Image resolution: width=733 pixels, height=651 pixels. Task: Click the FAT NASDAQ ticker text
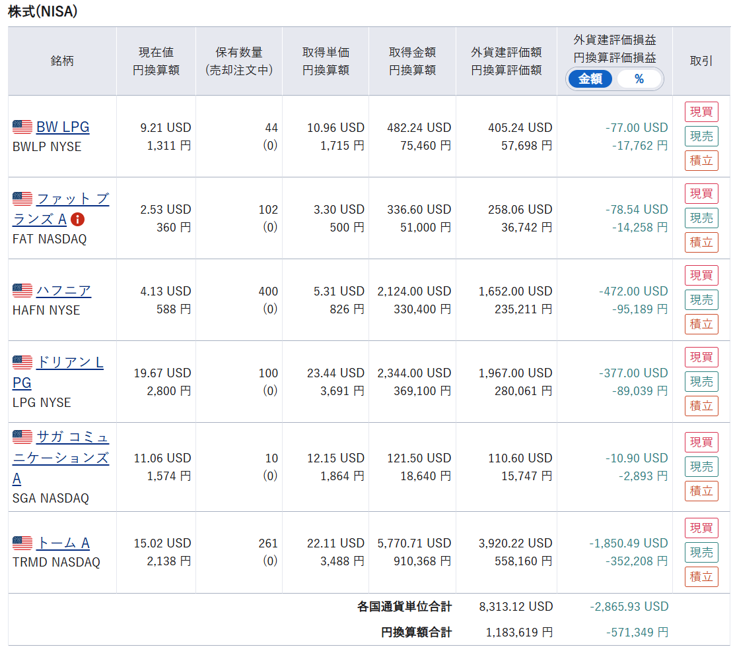(50, 239)
